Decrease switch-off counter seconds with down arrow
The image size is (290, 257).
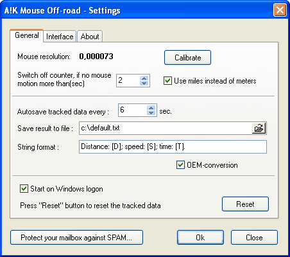pos(144,83)
